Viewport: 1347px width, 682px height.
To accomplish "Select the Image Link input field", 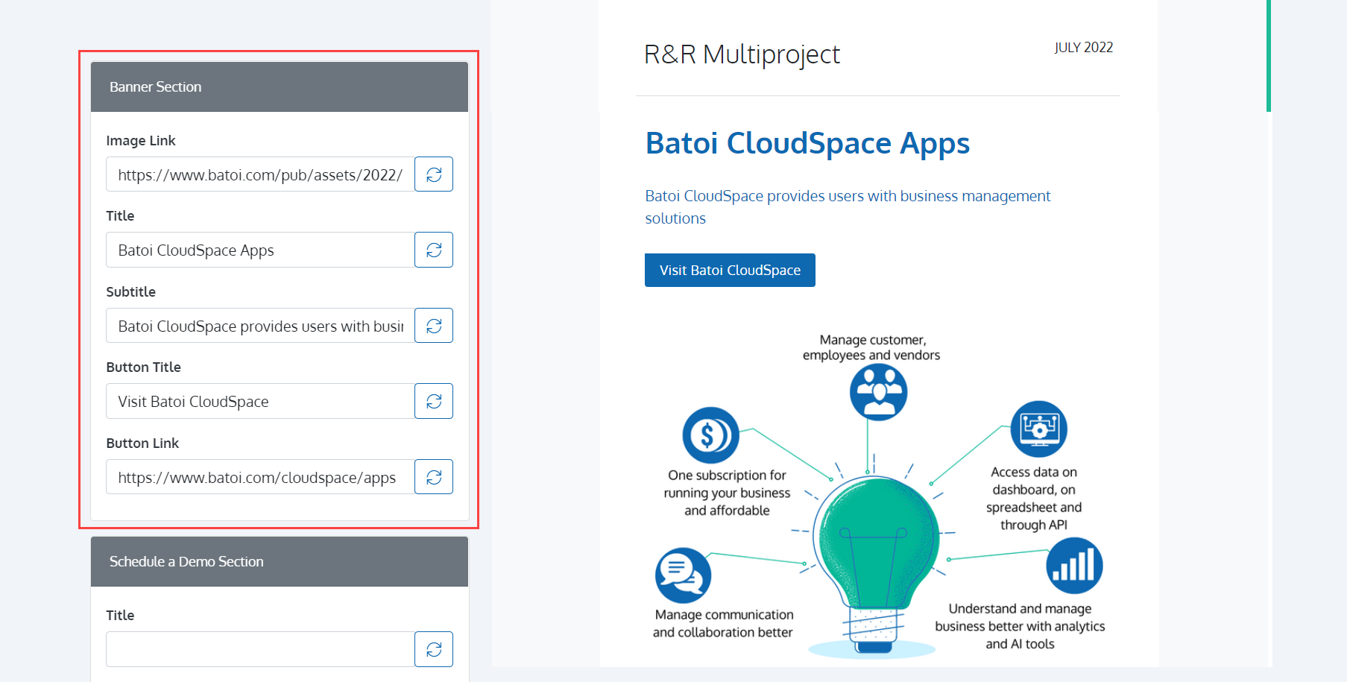I will coord(260,174).
